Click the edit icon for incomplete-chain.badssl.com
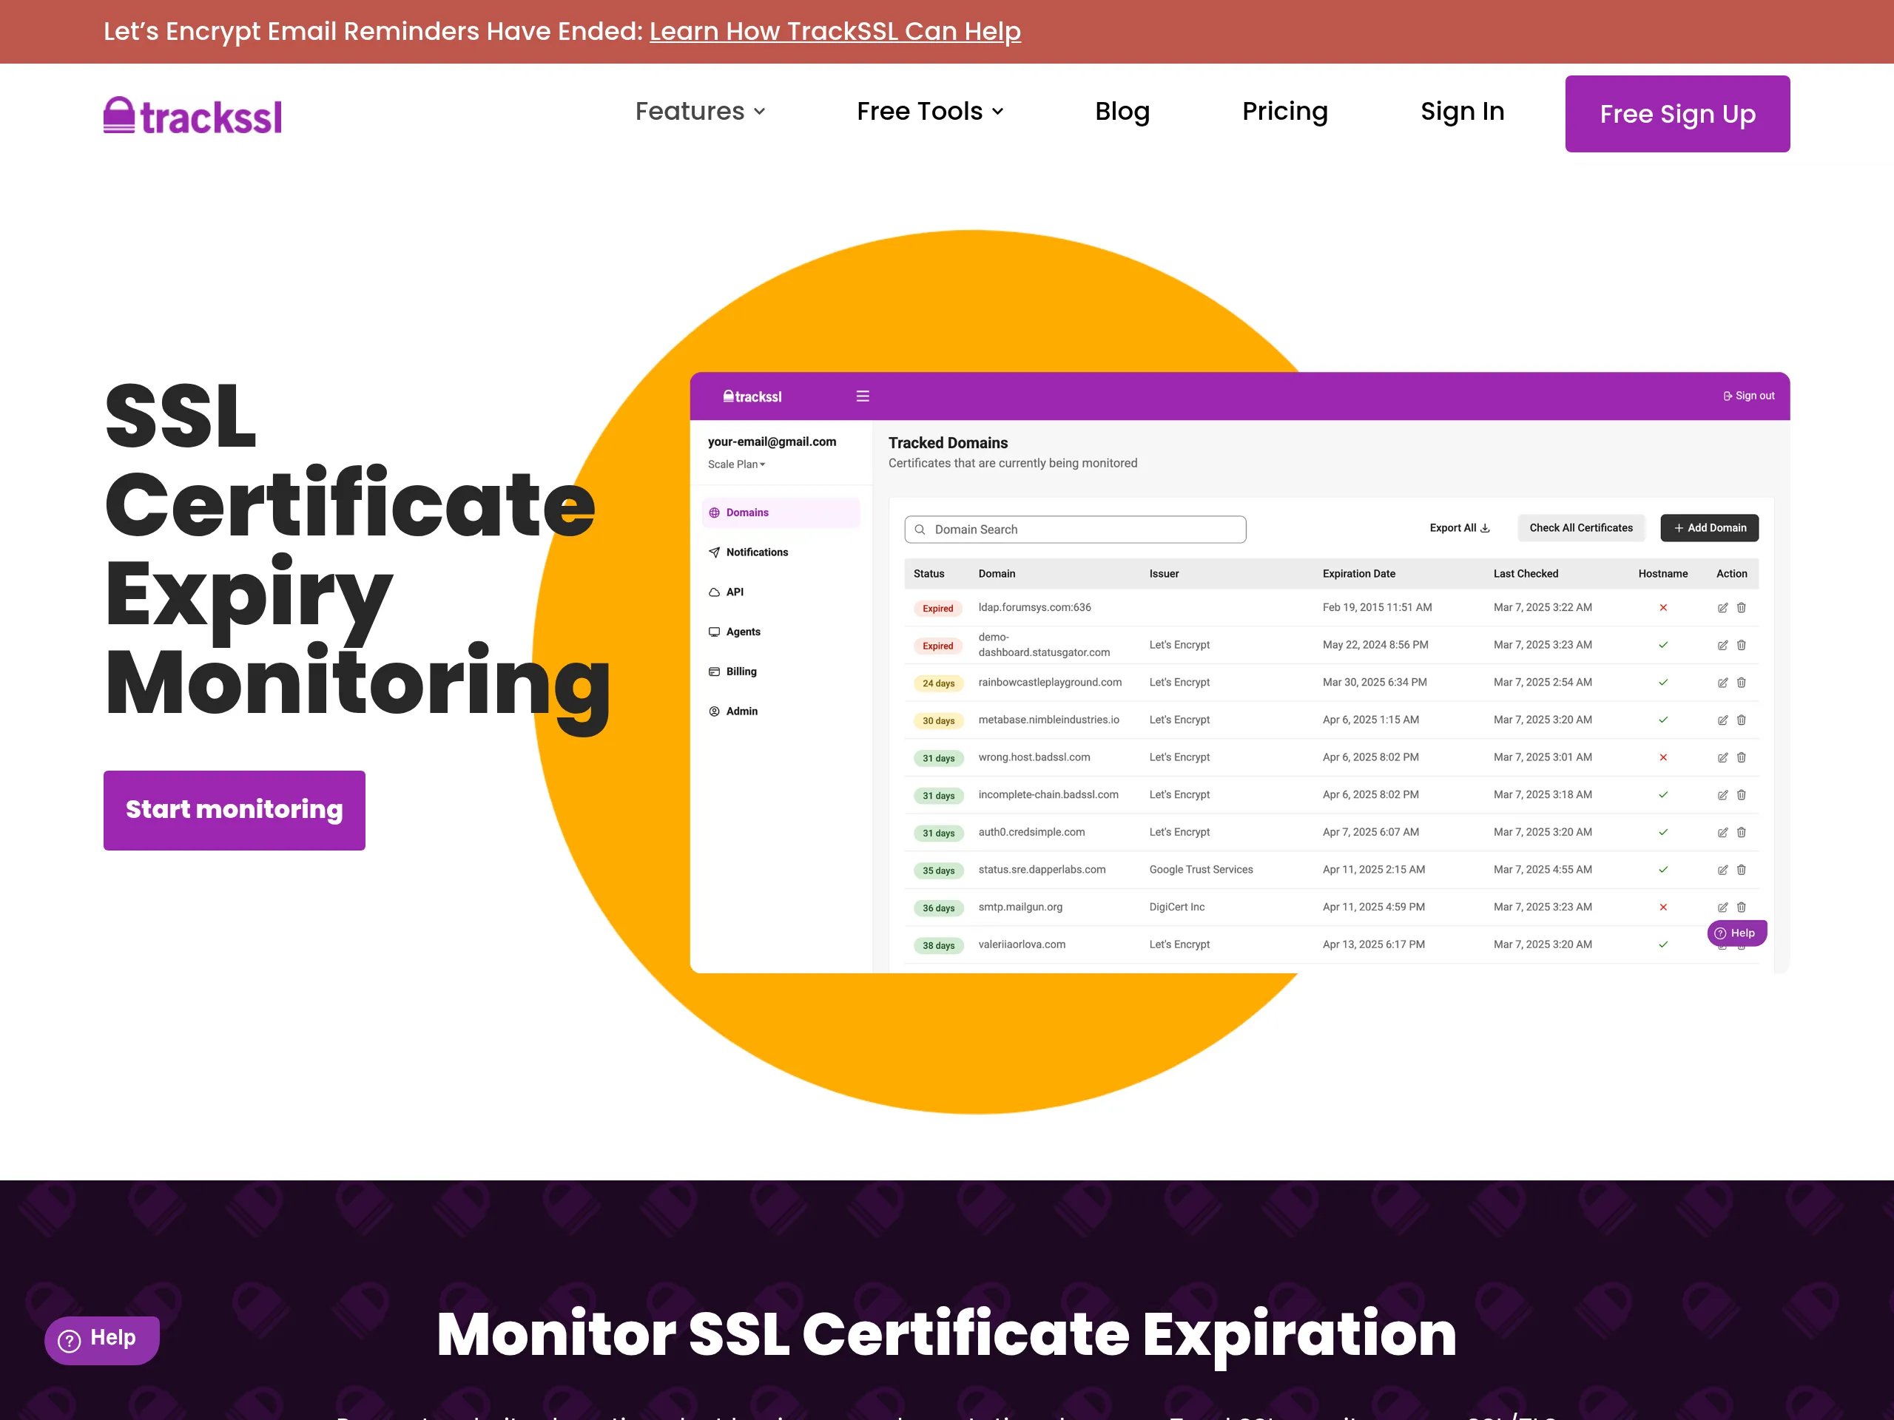 click(x=1722, y=795)
